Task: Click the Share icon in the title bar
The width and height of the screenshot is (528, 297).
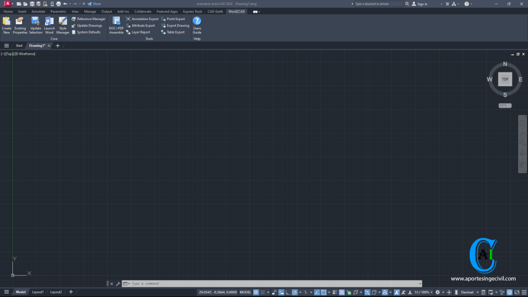Action: point(94,4)
